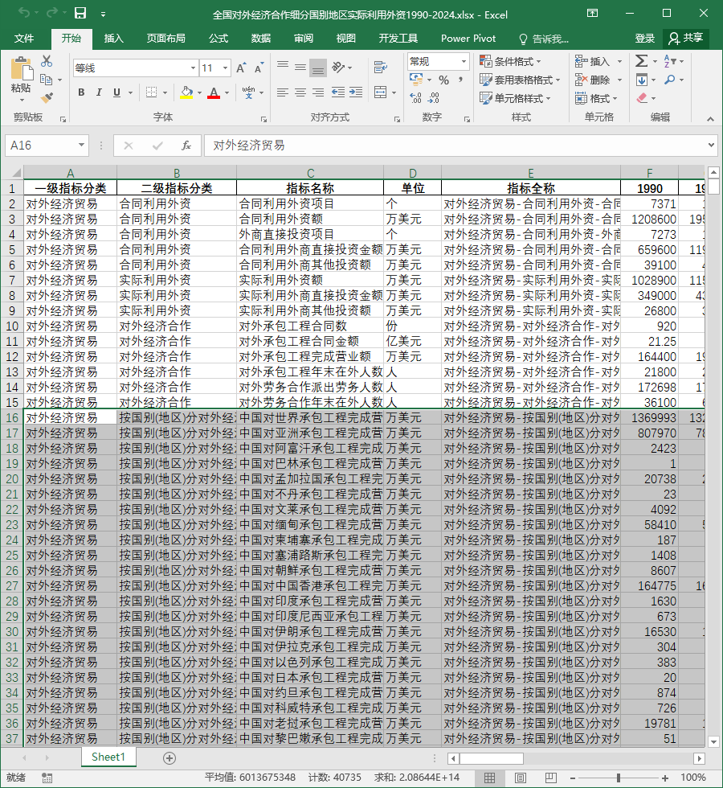Click the Cut scissors icon
Viewport: 723px width, 788px height.
point(47,61)
